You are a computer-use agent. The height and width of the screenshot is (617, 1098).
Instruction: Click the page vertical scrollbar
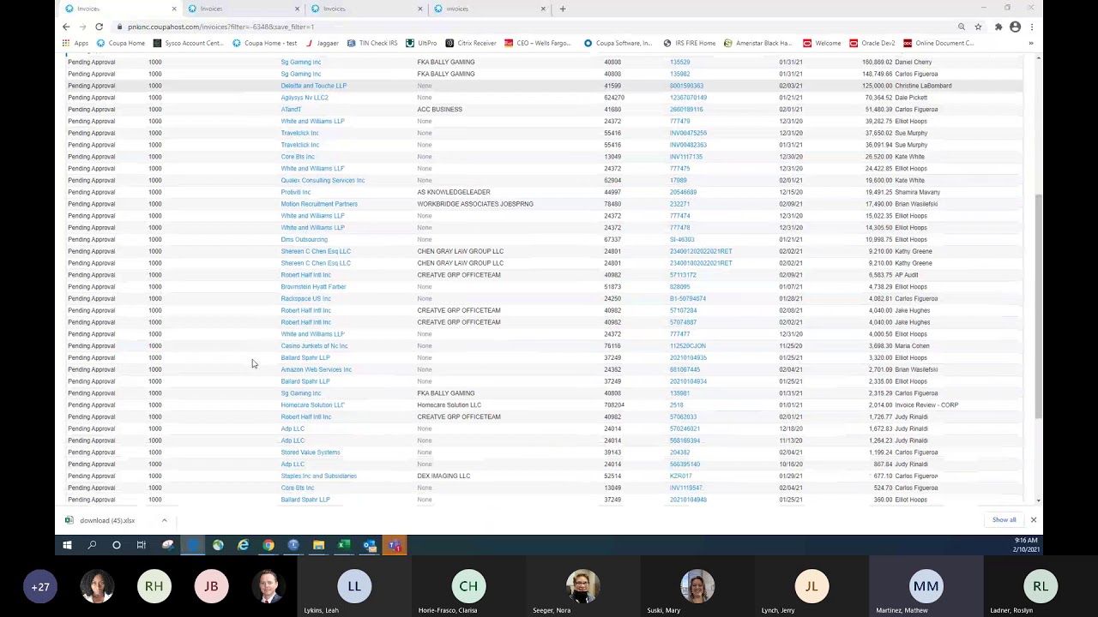pos(1039,304)
